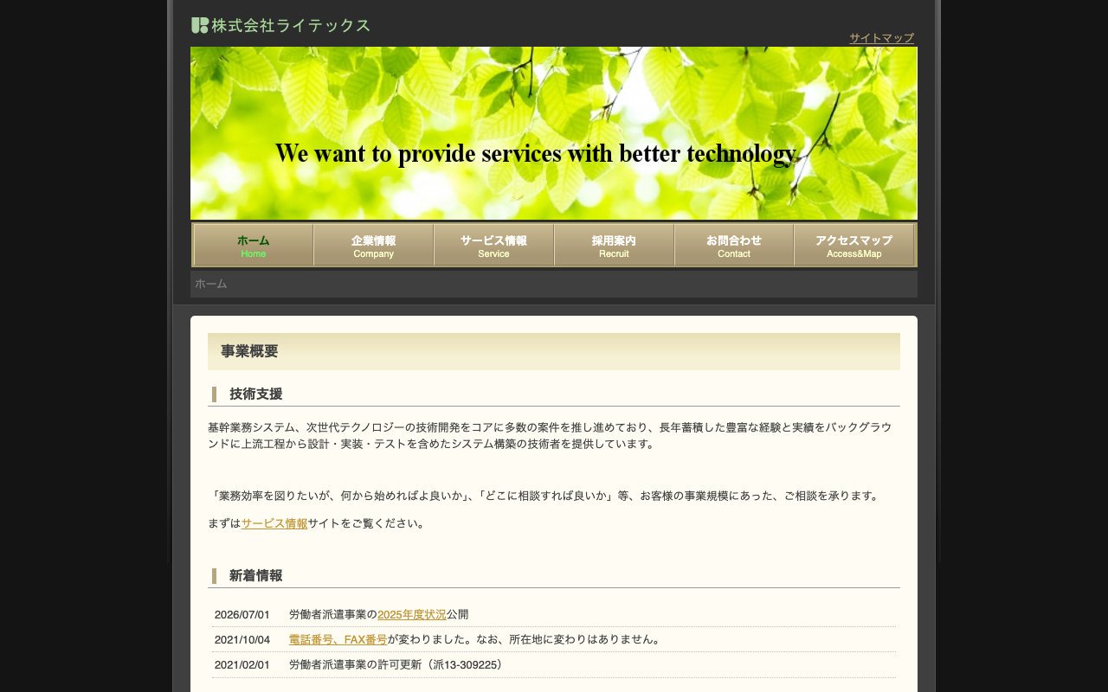Open the アクセスマップ Access&Map tab
The image size is (1108, 692).
(854, 245)
